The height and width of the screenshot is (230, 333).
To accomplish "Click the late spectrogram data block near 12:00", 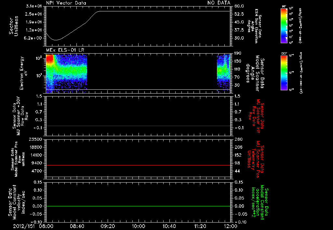I will pos(223,73).
